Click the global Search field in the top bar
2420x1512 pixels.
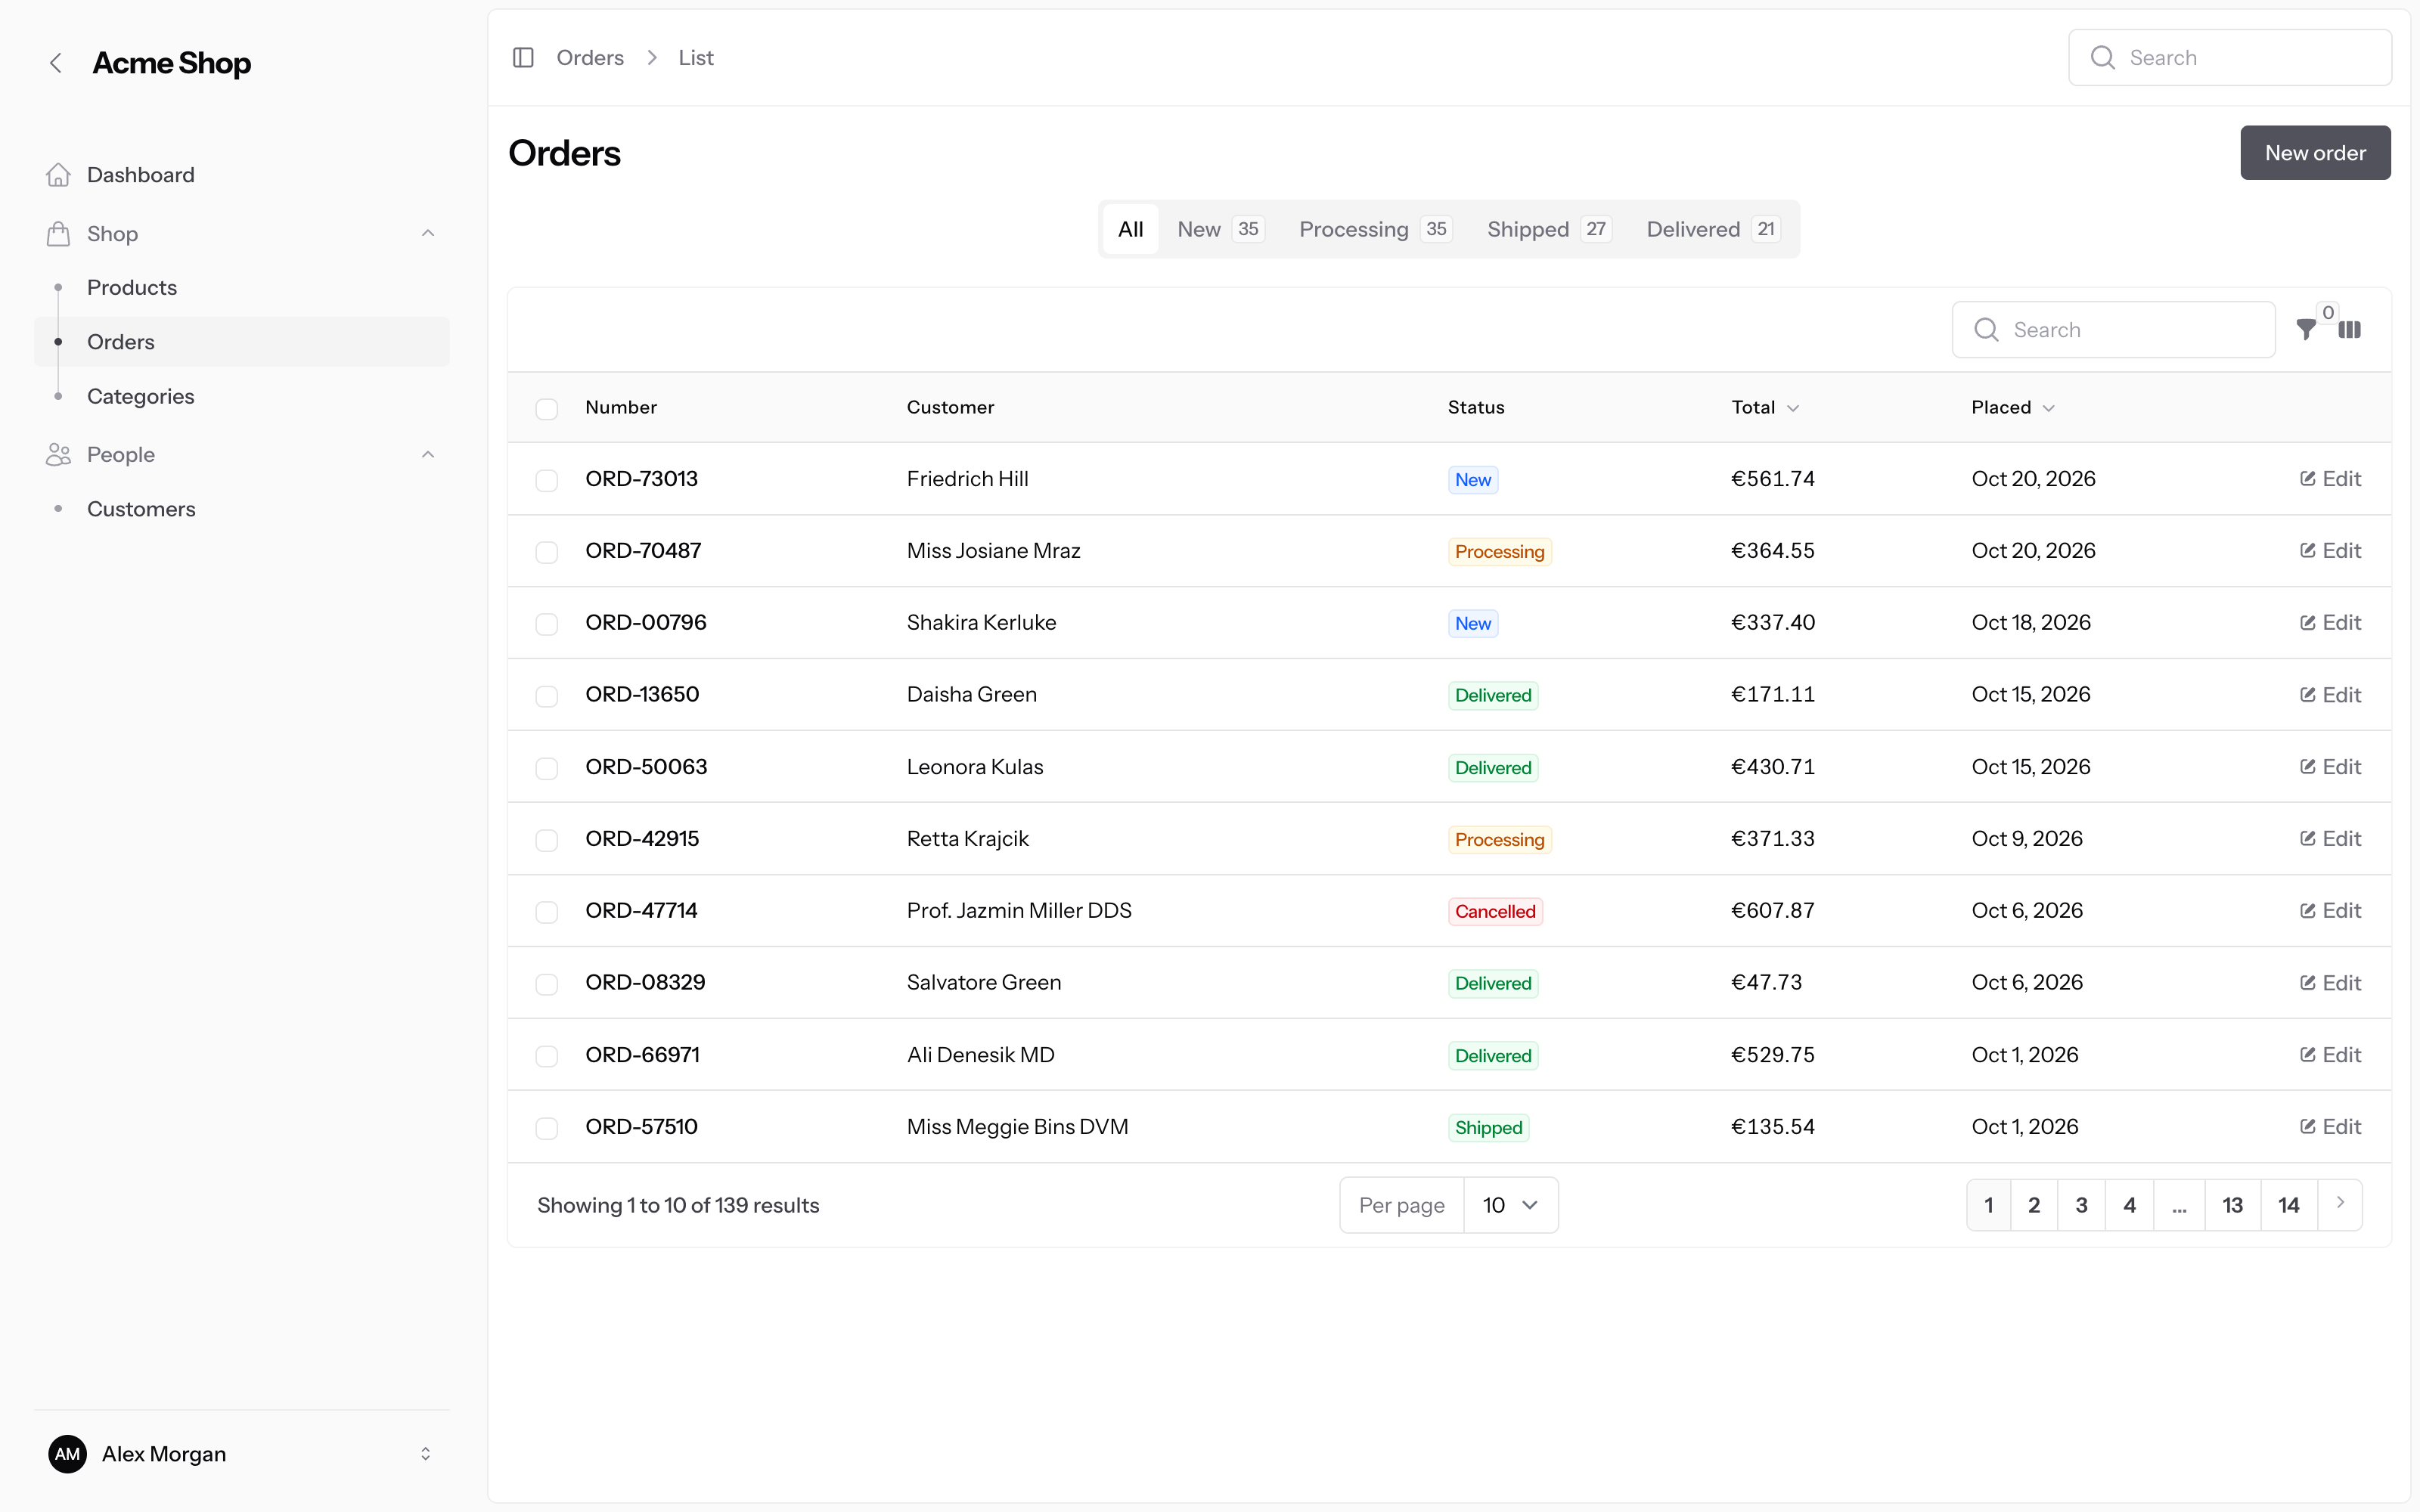click(2230, 58)
